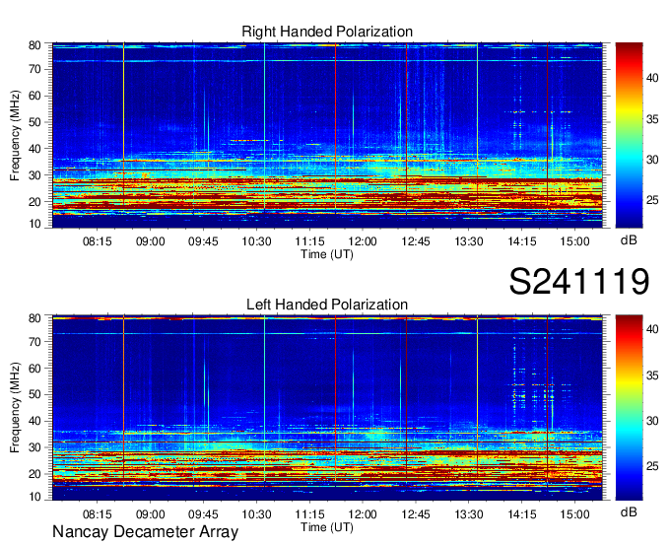The width and height of the screenshot is (670, 544).
Task: Click 50 frequency tick on Right Handed plot
Action: (x=34, y=122)
